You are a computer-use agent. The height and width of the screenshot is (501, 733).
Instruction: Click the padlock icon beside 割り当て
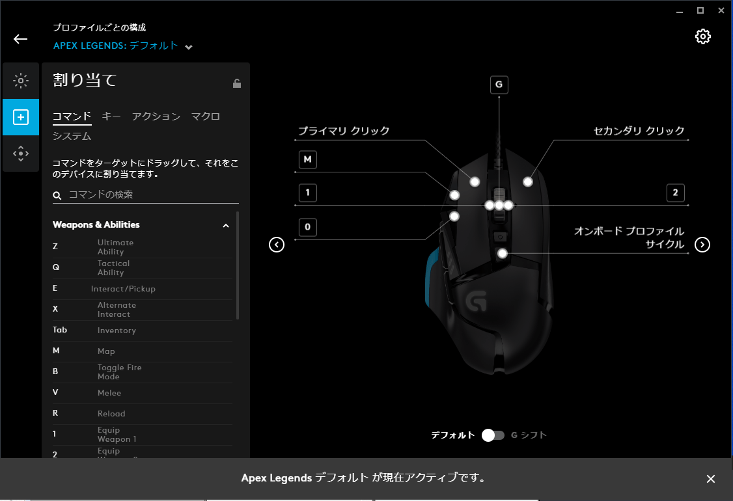[x=237, y=83]
